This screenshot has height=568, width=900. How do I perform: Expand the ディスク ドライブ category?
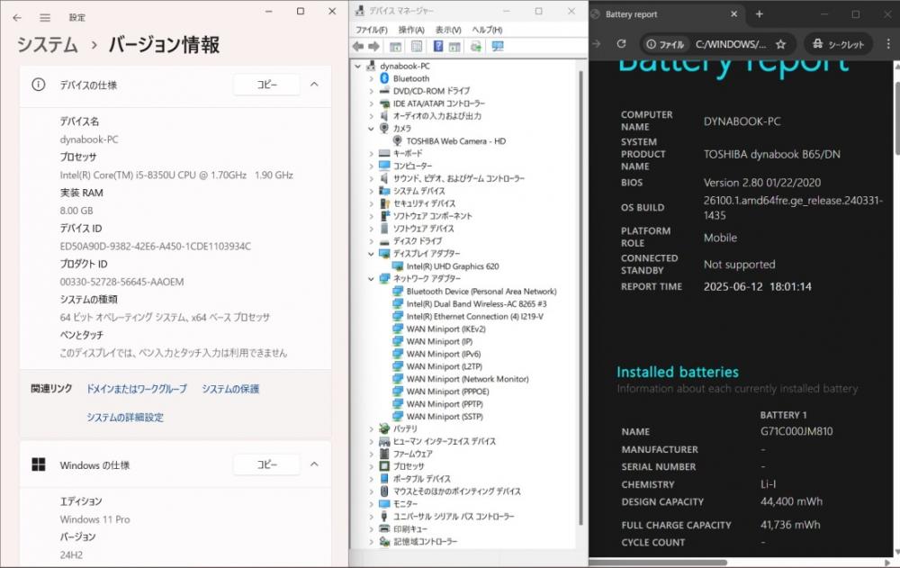coord(372,241)
